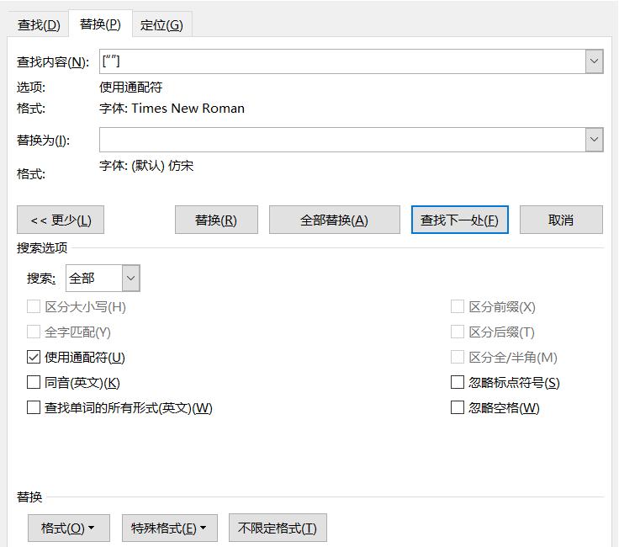
Task: Open the 搜索 direction dropdown showing 全部
Action: 130,278
